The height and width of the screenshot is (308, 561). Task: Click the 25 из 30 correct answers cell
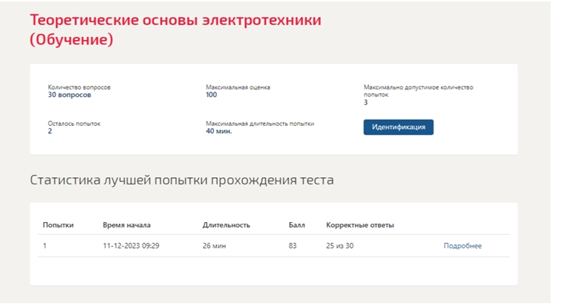pos(340,245)
